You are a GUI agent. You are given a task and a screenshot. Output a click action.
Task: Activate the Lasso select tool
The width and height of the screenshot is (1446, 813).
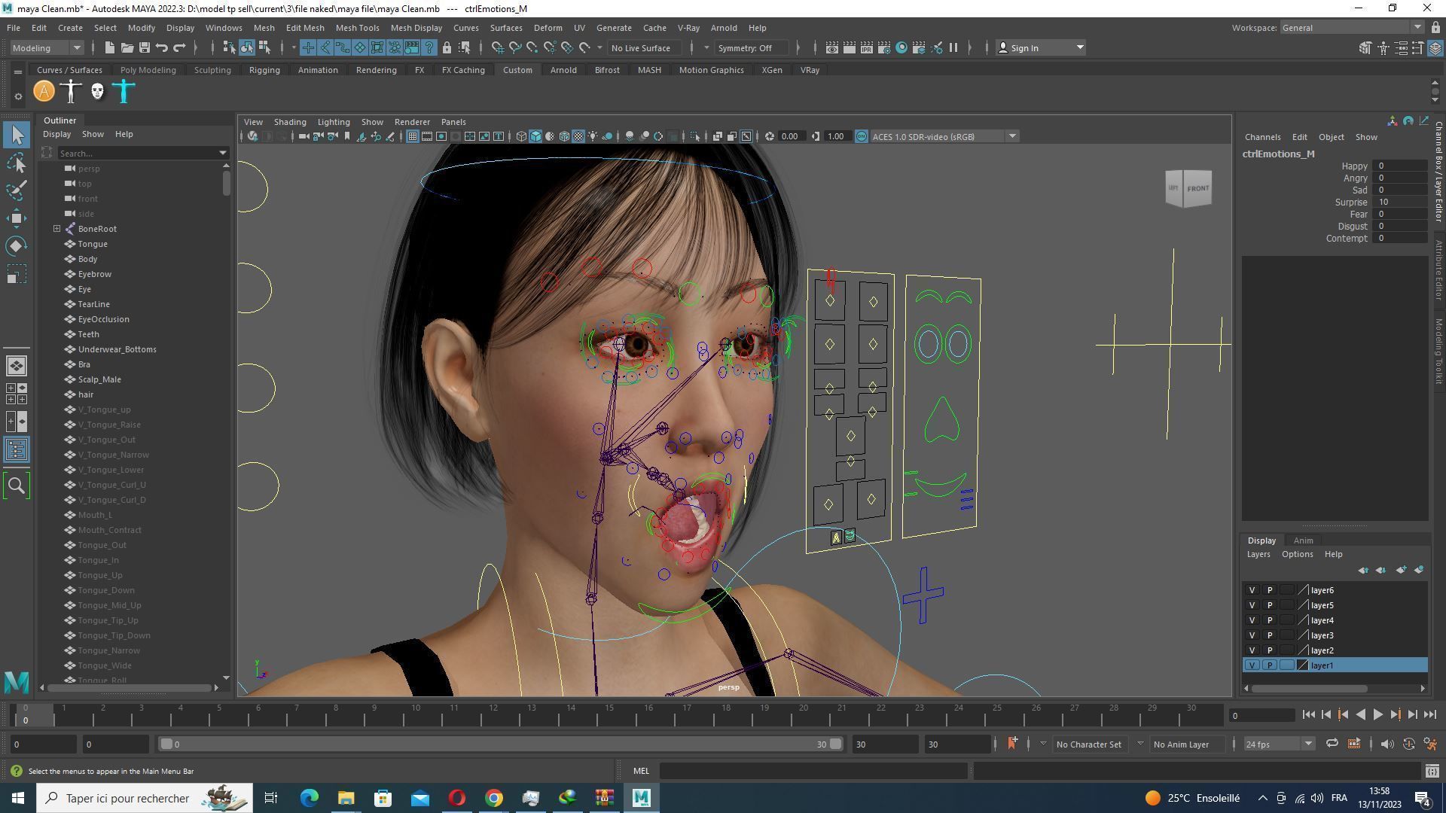pyautogui.click(x=17, y=163)
